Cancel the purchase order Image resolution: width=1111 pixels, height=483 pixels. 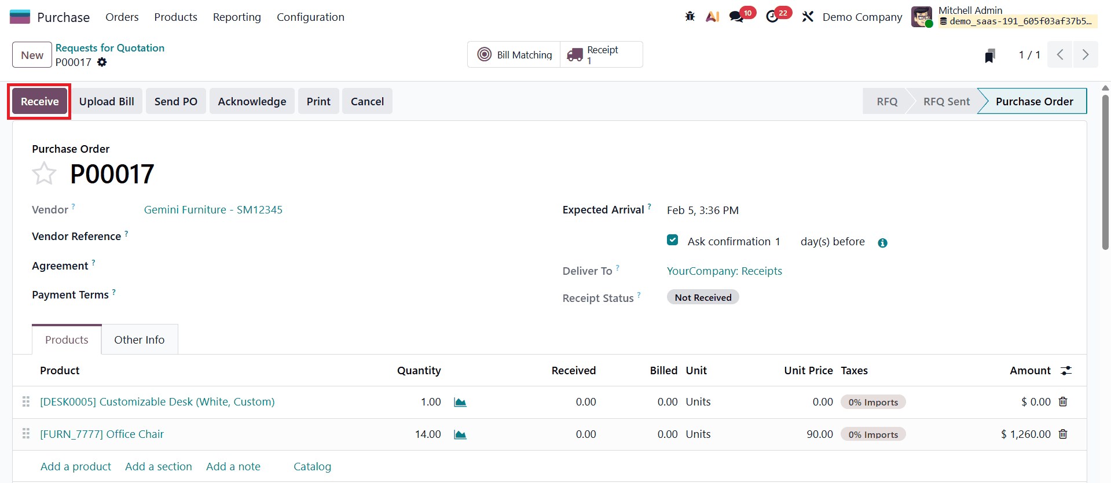click(x=367, y=101)
